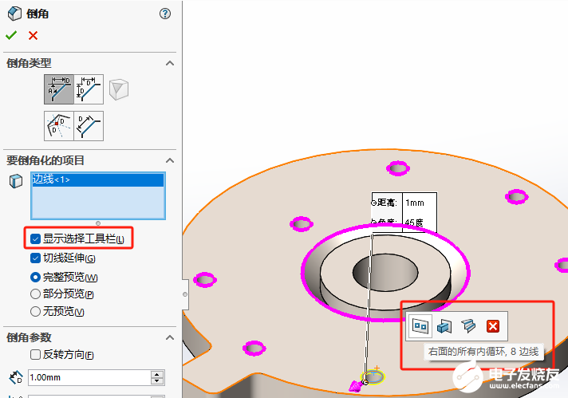Click the 1.00mm distance input field
The image size is (568, 398).
pos(89,377)
